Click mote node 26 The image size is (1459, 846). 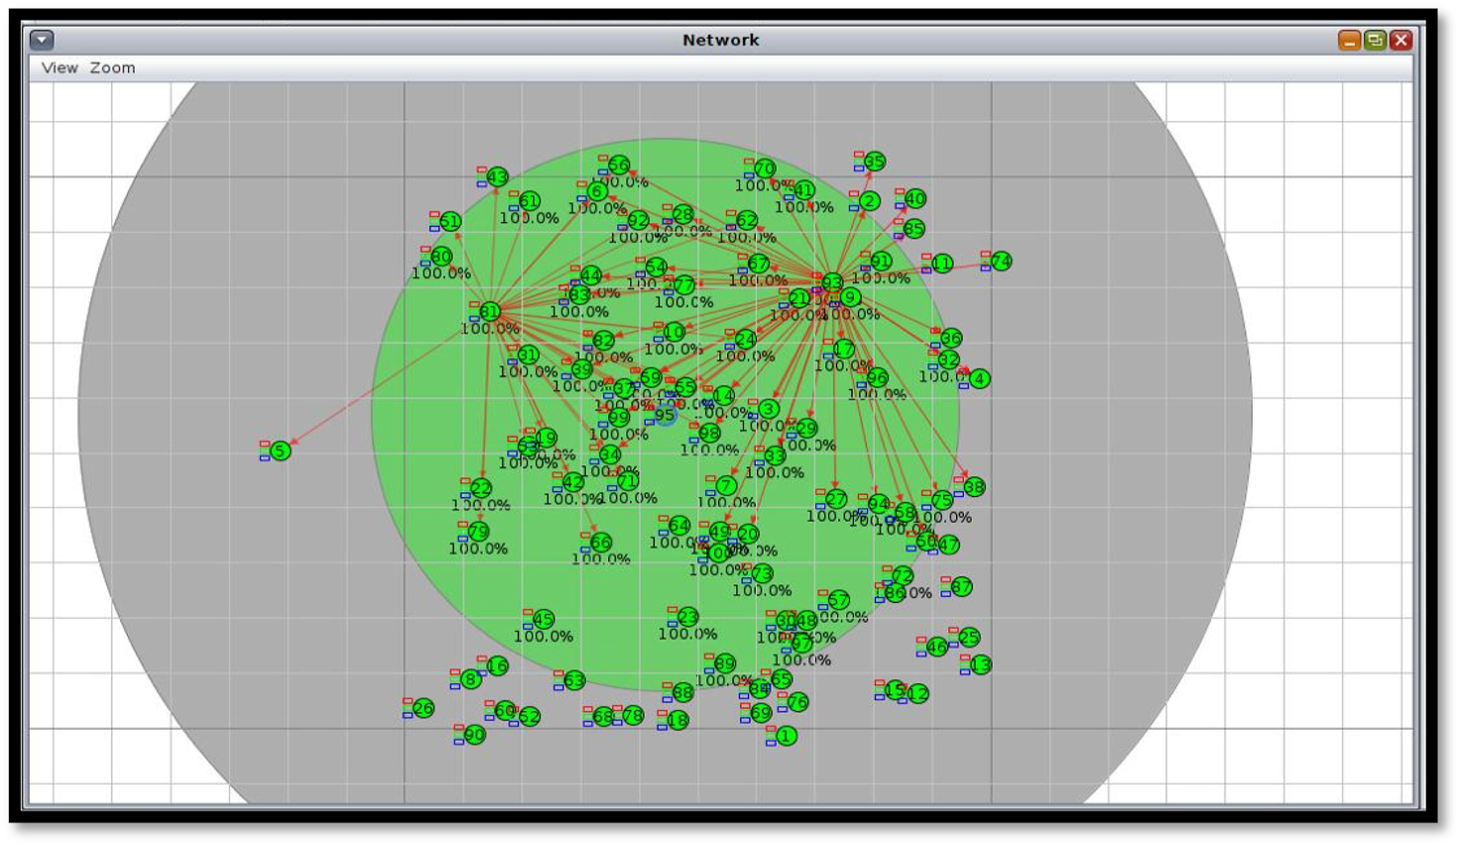424,708
